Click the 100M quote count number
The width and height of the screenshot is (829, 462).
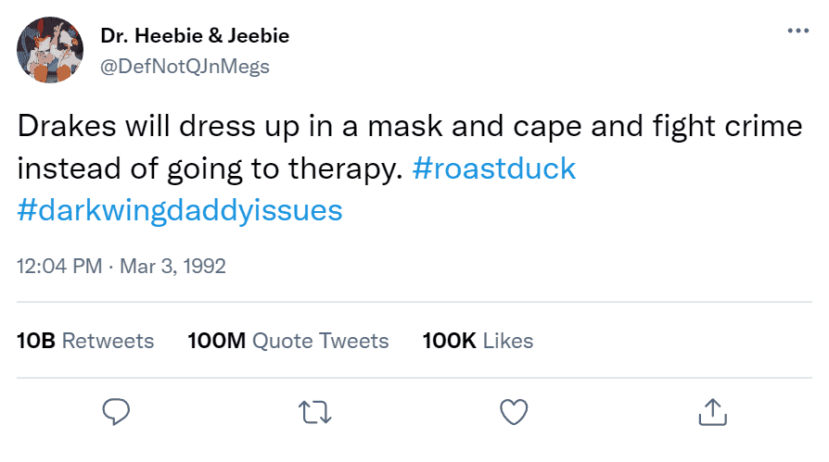(216, 341)
